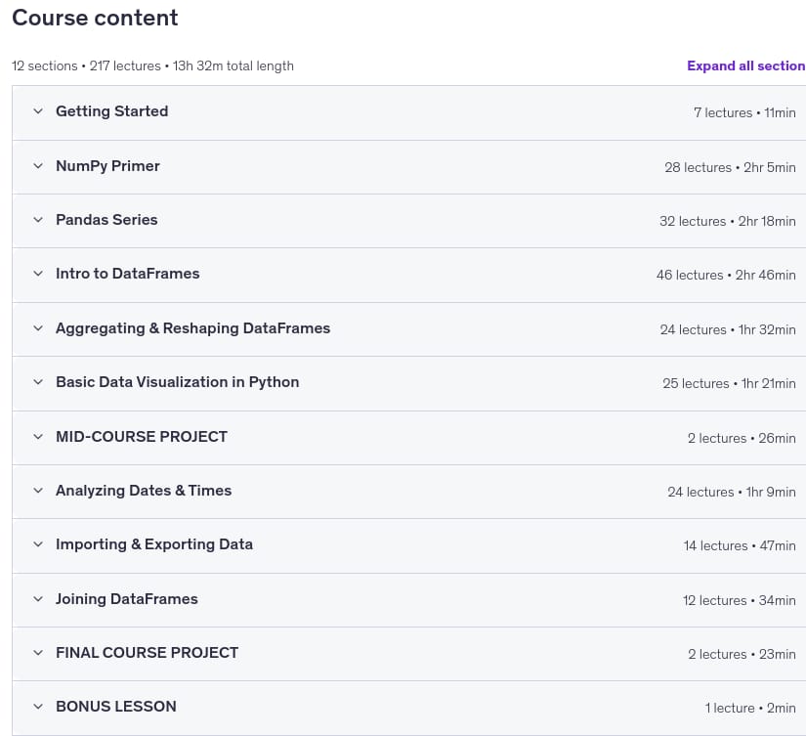Open the NumPy Primer section title
Viewport: 806px width, 736px height.
point(107,166)
